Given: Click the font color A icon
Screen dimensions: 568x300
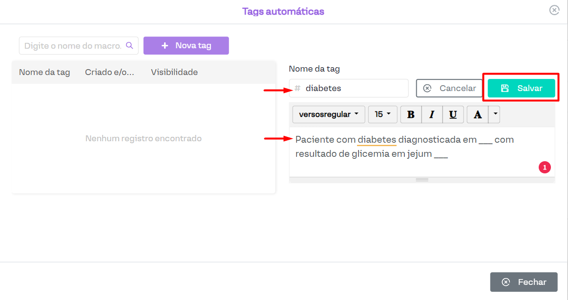Looking at the screenshot, I should click(x=478, y=114).
